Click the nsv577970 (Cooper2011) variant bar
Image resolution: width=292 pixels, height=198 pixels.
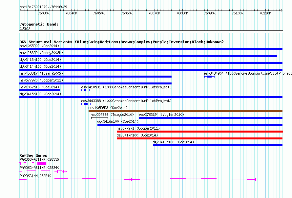pos(95,83)
